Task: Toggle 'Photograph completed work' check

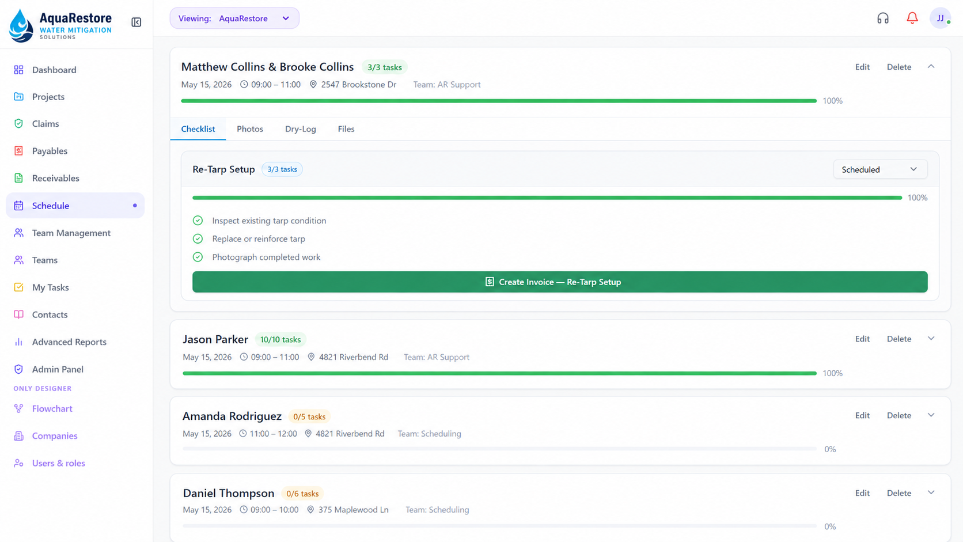Action: [198, 257]
